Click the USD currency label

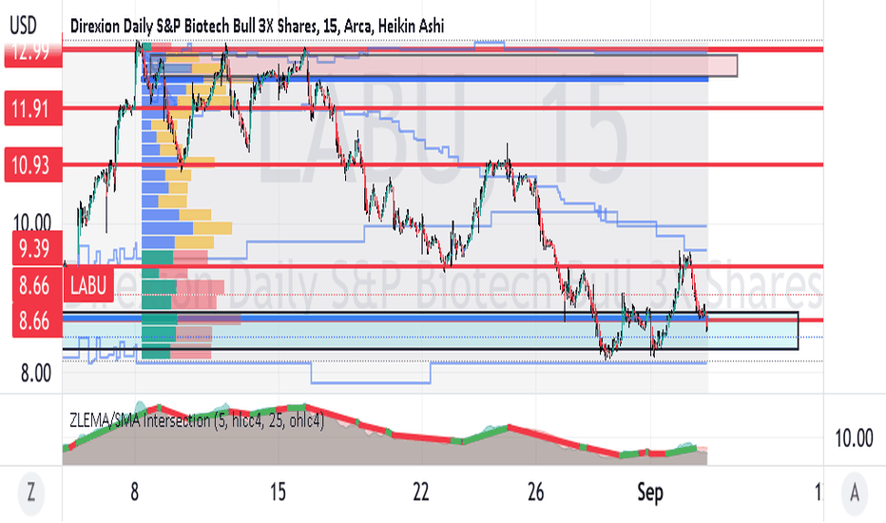click(x=23, y=26)
